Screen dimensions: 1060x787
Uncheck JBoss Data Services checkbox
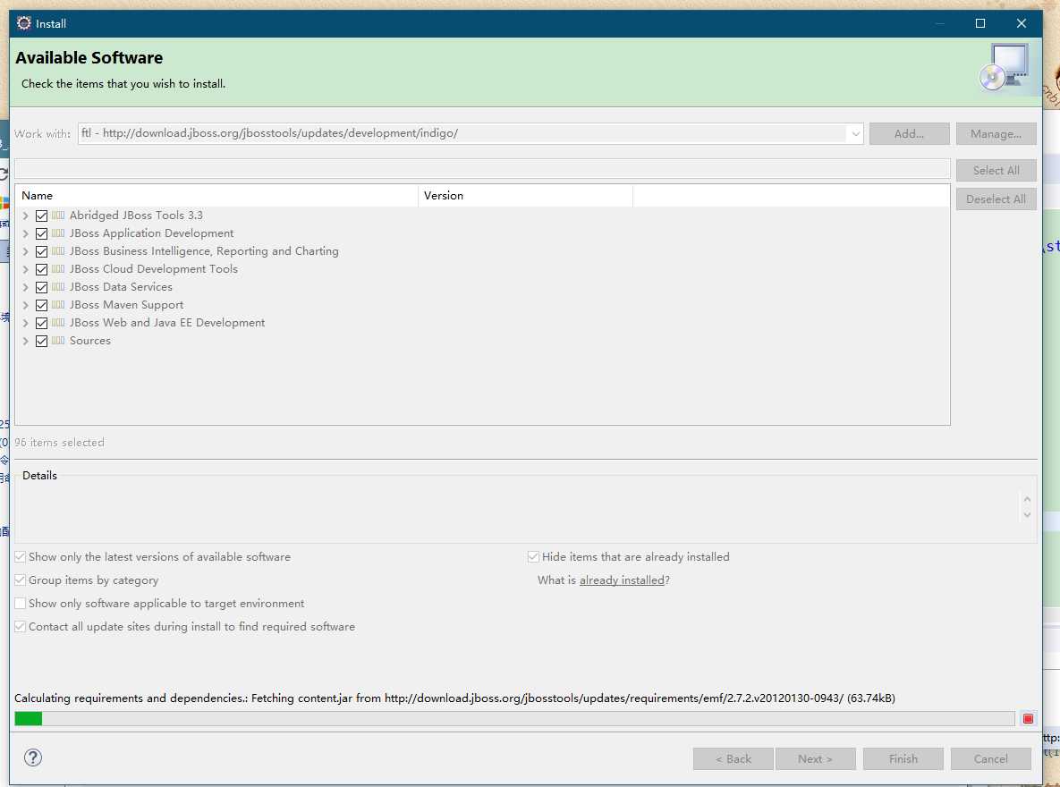click(41, 287)
